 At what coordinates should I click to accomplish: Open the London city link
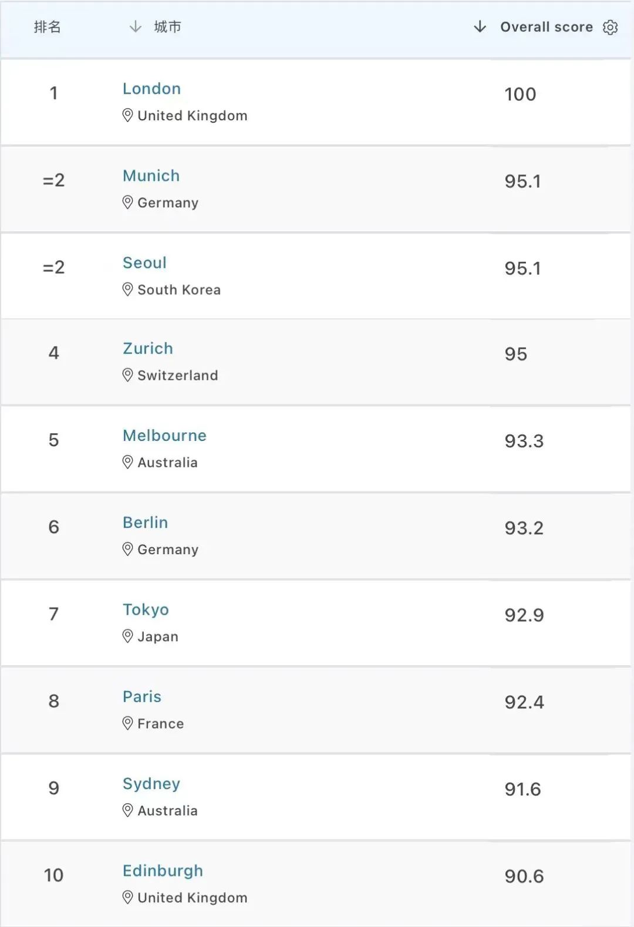(x=151, y=89)
